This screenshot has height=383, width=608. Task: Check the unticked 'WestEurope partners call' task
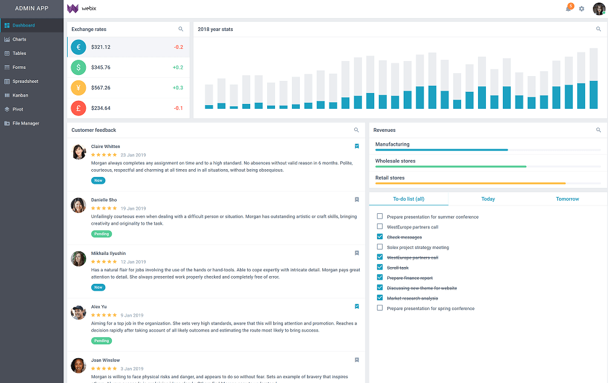(x=380, y=227)
